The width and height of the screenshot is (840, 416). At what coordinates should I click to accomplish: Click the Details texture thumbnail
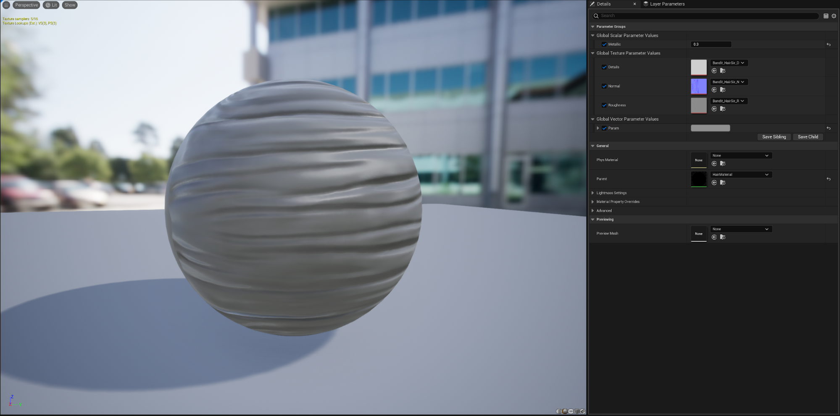point(698,67)
